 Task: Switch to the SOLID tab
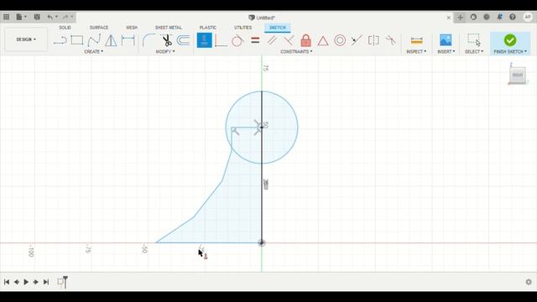[x=65, y=28]
